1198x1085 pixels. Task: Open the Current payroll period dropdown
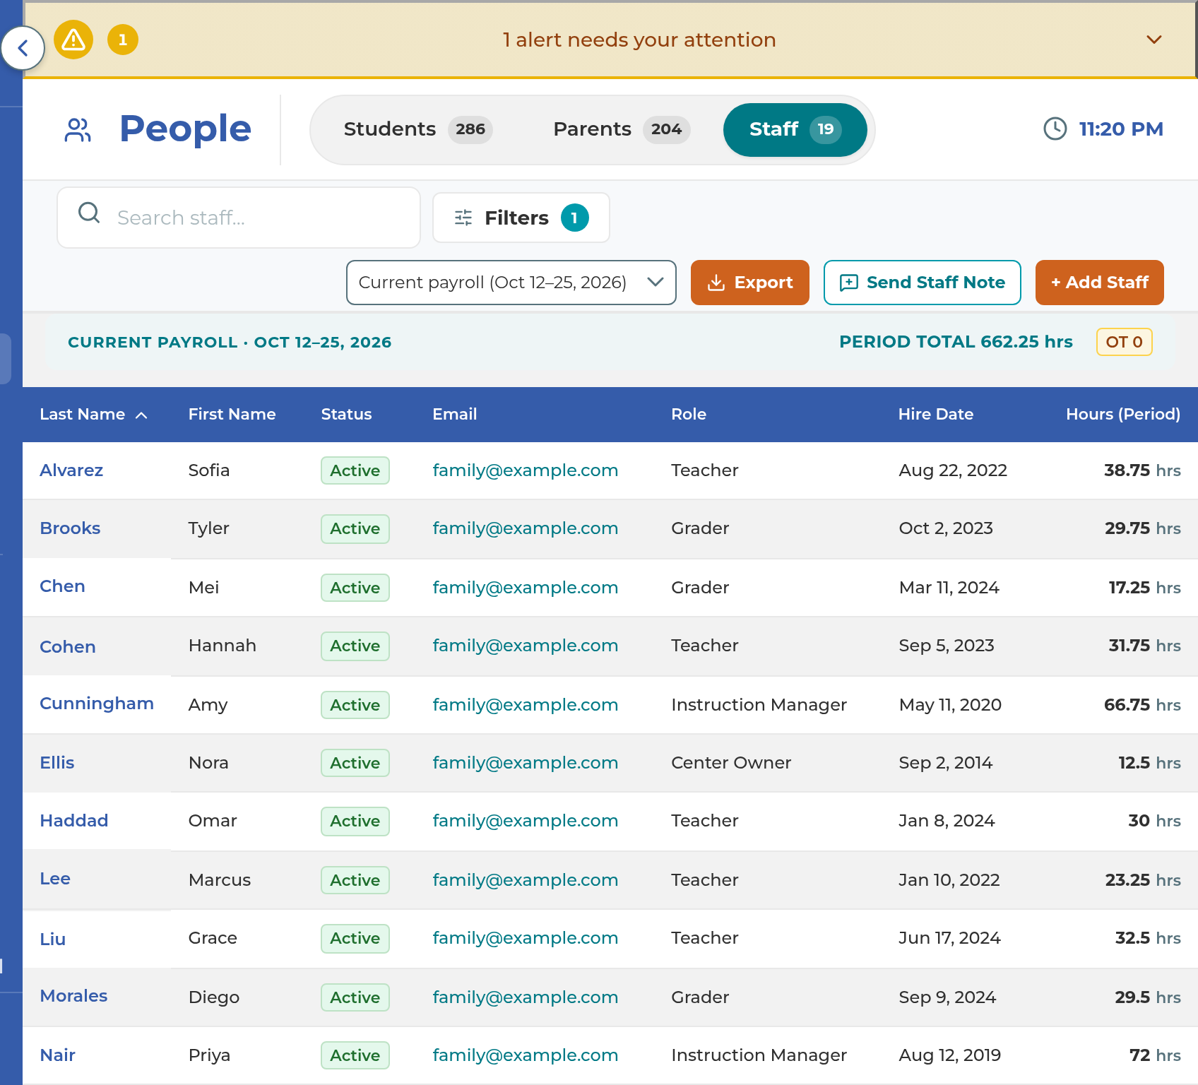point(511,283)
